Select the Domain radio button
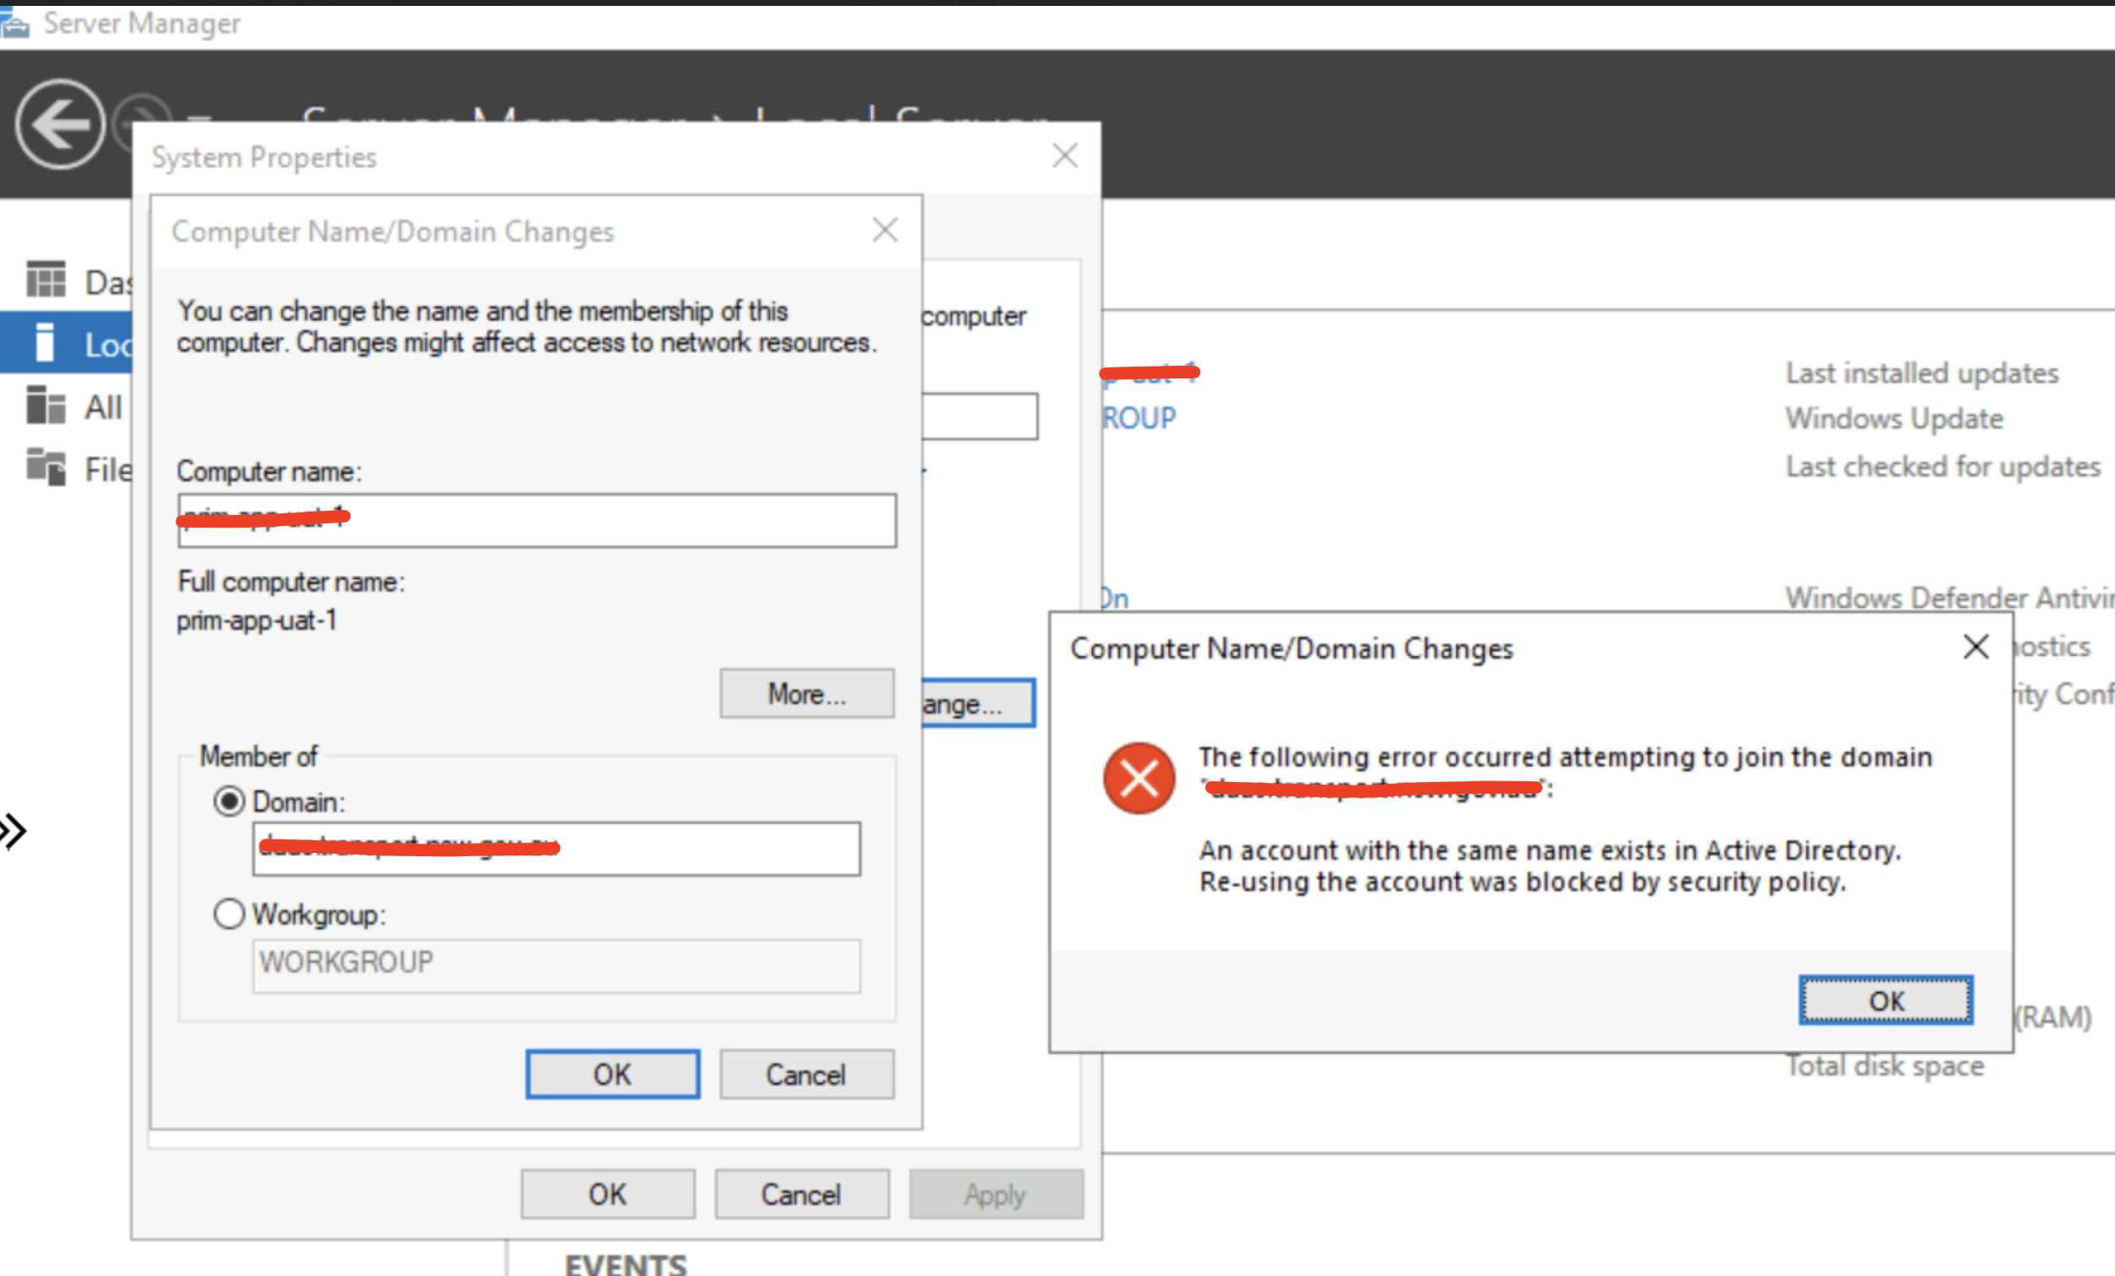The image size is (2115, 1276). pos(229,802)
